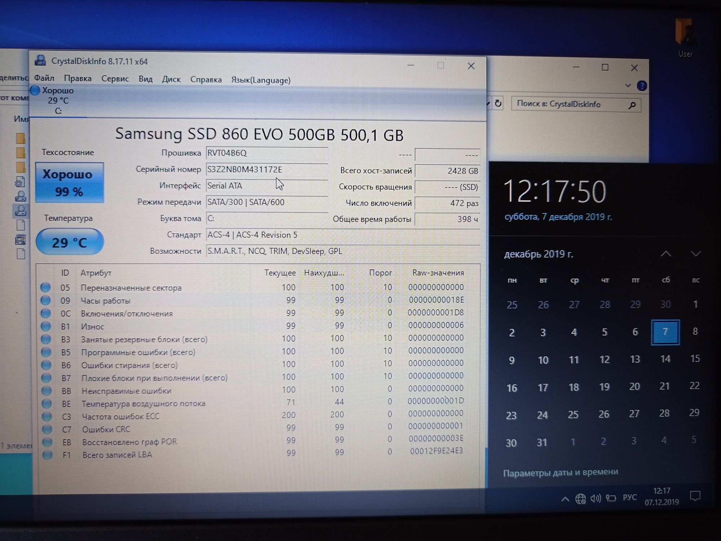Open the Правка menu

[78, 78]
